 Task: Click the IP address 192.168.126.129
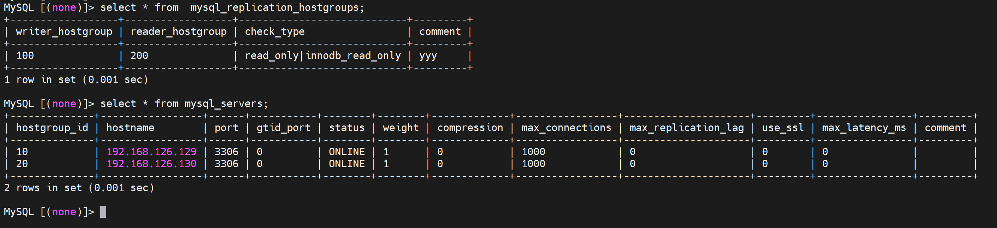[x=151, y=152]
